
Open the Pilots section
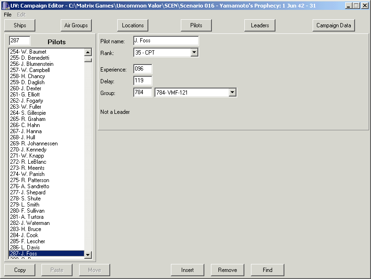click(x=196, y=25)
